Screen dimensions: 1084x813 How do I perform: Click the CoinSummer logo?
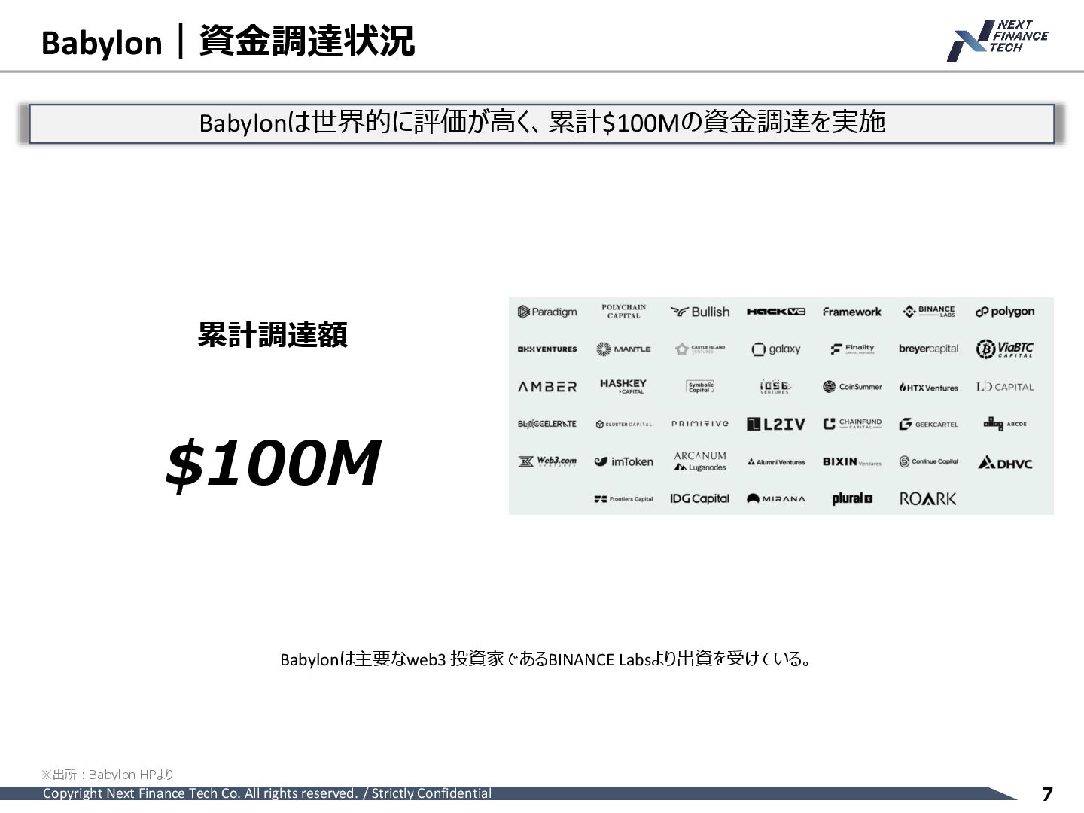click(x=852, y=387)
